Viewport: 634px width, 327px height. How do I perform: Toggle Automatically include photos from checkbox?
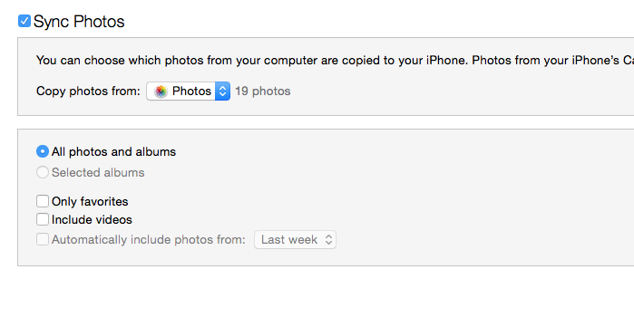point(43,239)
